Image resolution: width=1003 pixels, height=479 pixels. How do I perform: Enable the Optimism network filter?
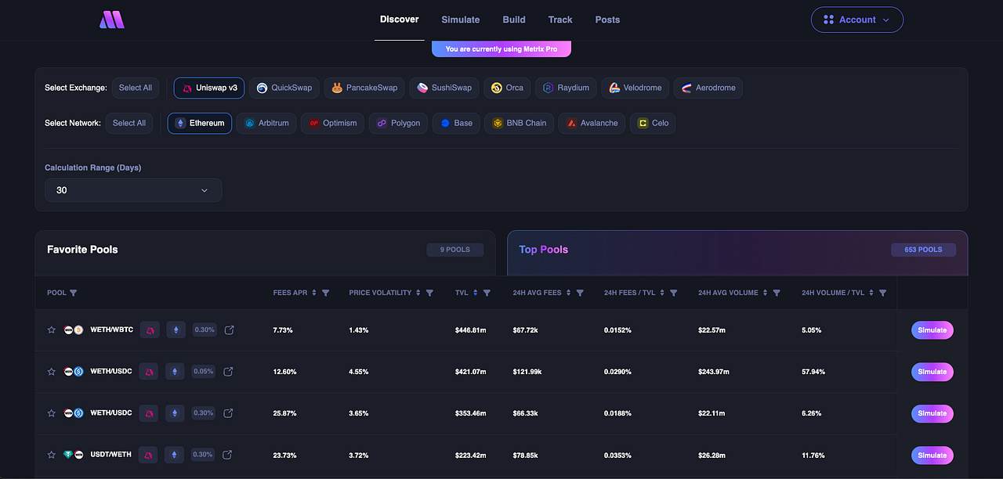(332, 123)
